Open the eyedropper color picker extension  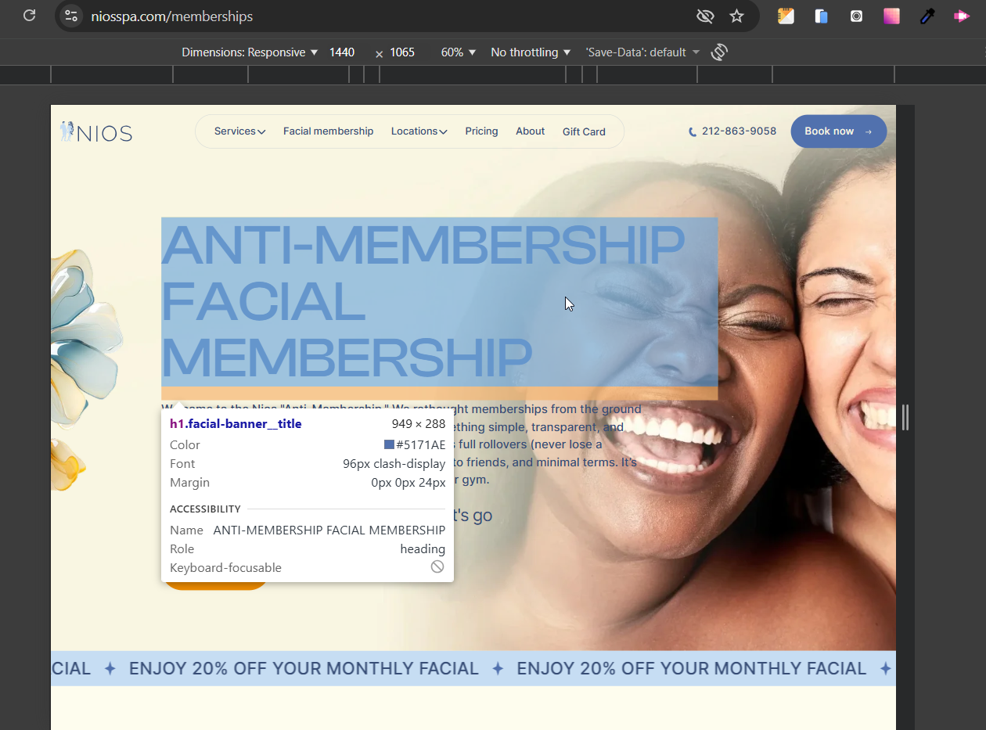point(927,16)
